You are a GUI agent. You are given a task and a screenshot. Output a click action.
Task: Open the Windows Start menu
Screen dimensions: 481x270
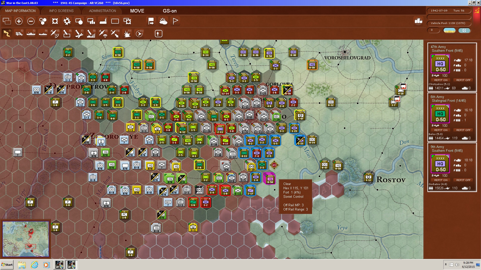(x=7, y=265)
